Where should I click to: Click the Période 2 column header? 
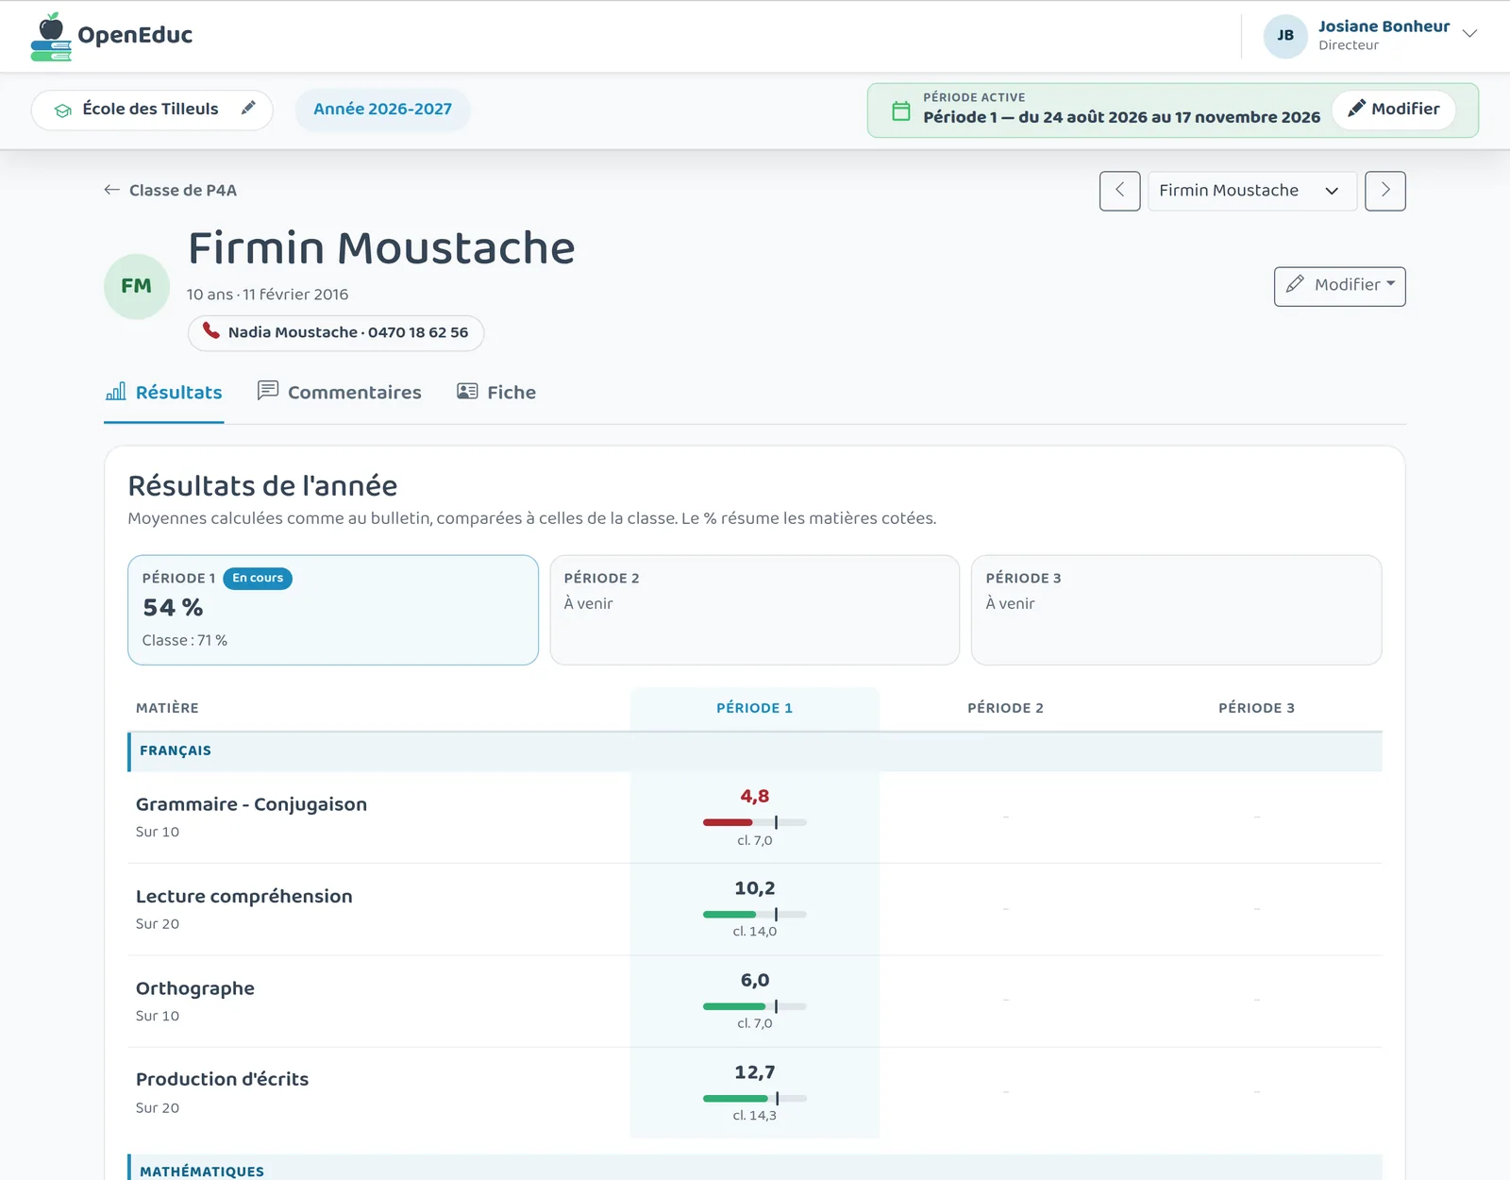coord(1006,708)
